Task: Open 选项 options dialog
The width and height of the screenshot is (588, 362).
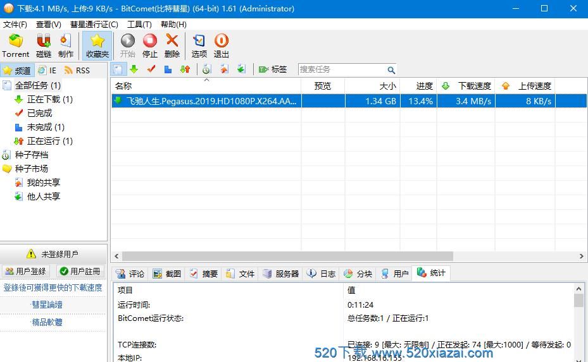Action: 199,45
